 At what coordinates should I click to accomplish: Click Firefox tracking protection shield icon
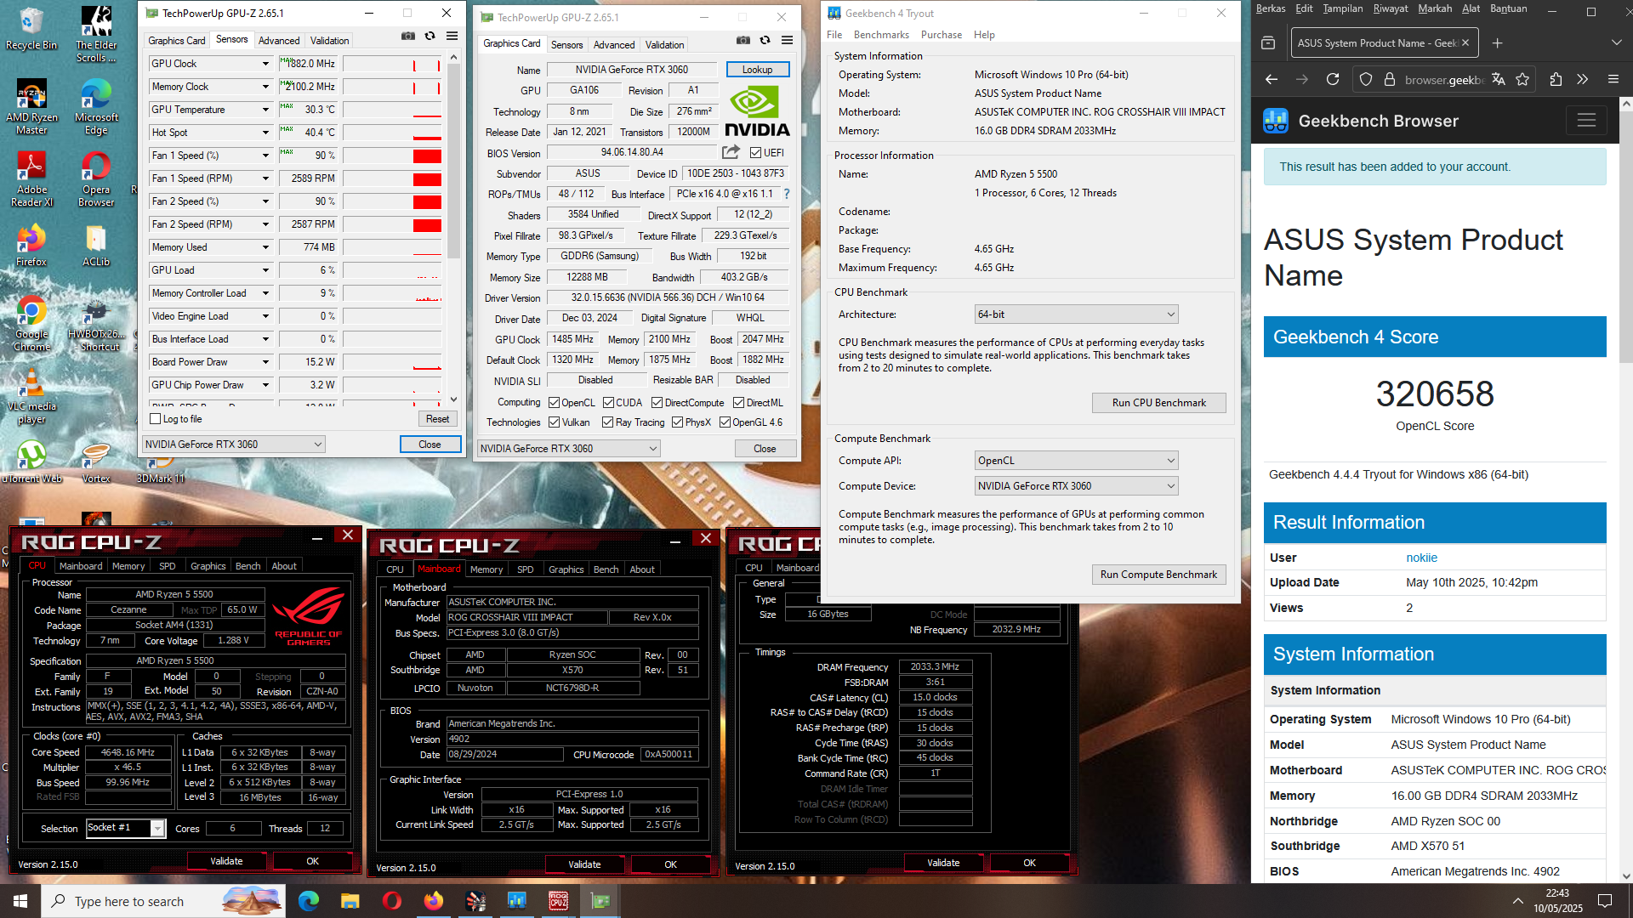click(x=1366, y=79)
